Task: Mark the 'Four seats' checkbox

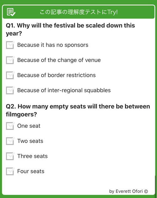Action: (10, 171)
